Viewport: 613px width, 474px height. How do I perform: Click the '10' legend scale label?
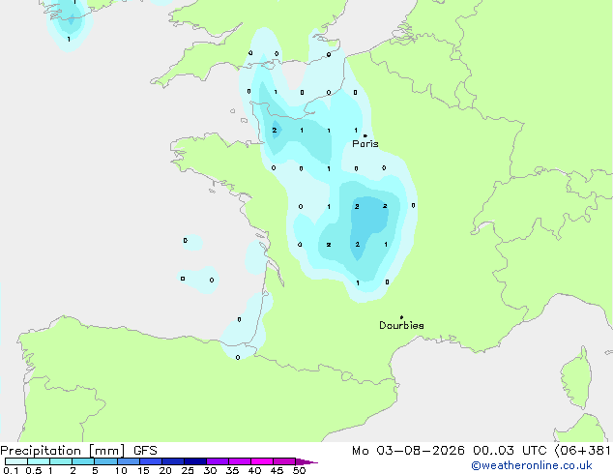tap(121, 470)
